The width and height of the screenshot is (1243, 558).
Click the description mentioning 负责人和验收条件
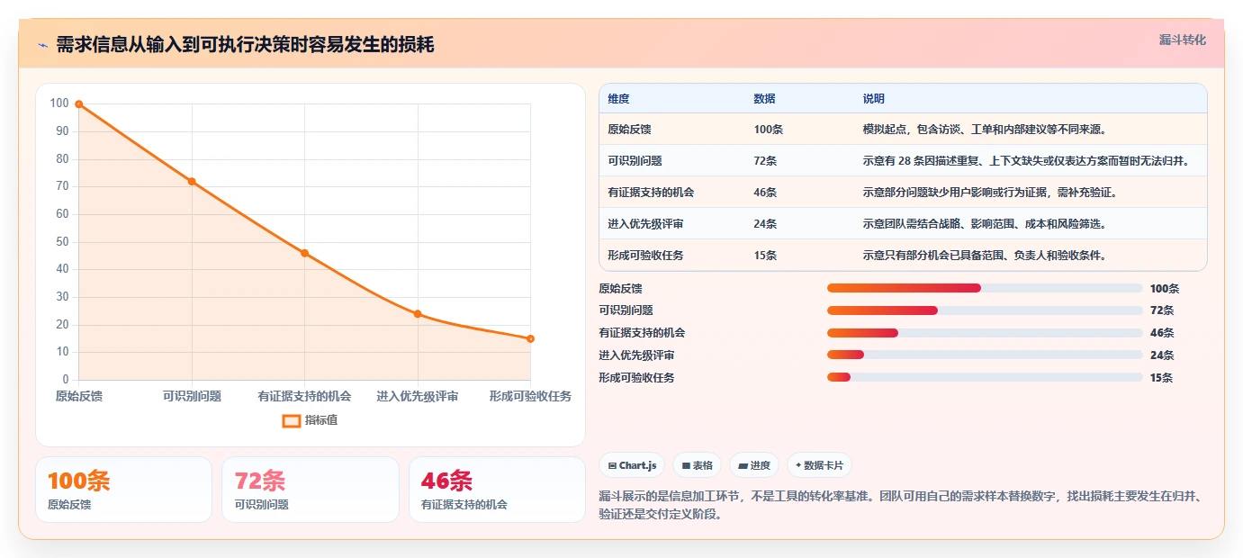(985, 256)
